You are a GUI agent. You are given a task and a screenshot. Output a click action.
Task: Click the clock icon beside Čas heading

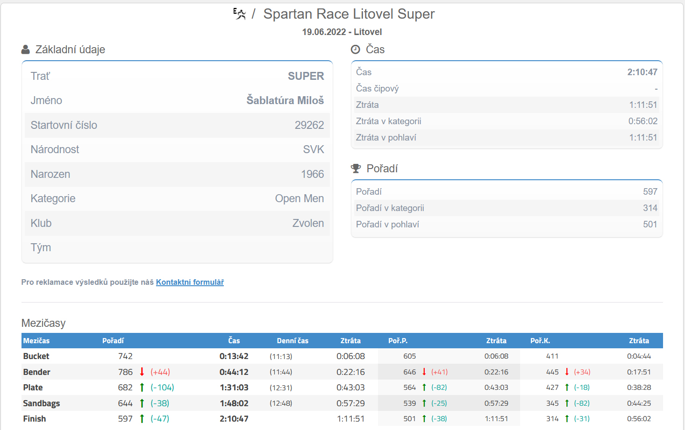click(356, 49)
